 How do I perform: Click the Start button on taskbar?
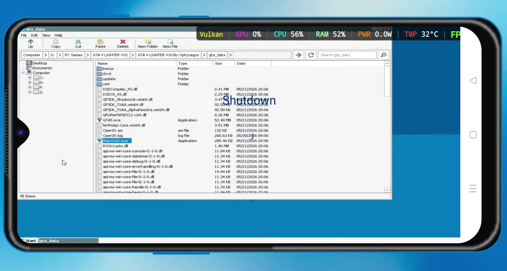point(29,241)
